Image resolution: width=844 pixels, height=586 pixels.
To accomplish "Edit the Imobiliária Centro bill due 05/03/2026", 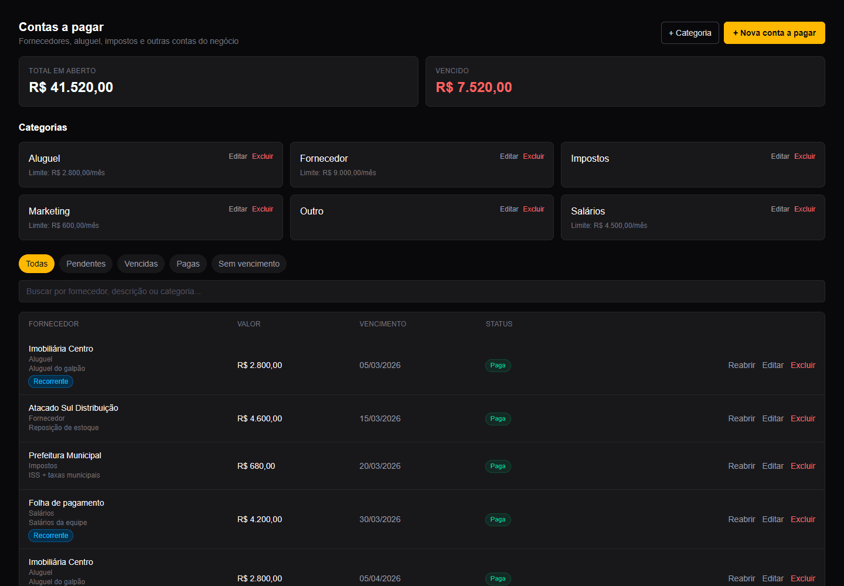I will 773,365.
